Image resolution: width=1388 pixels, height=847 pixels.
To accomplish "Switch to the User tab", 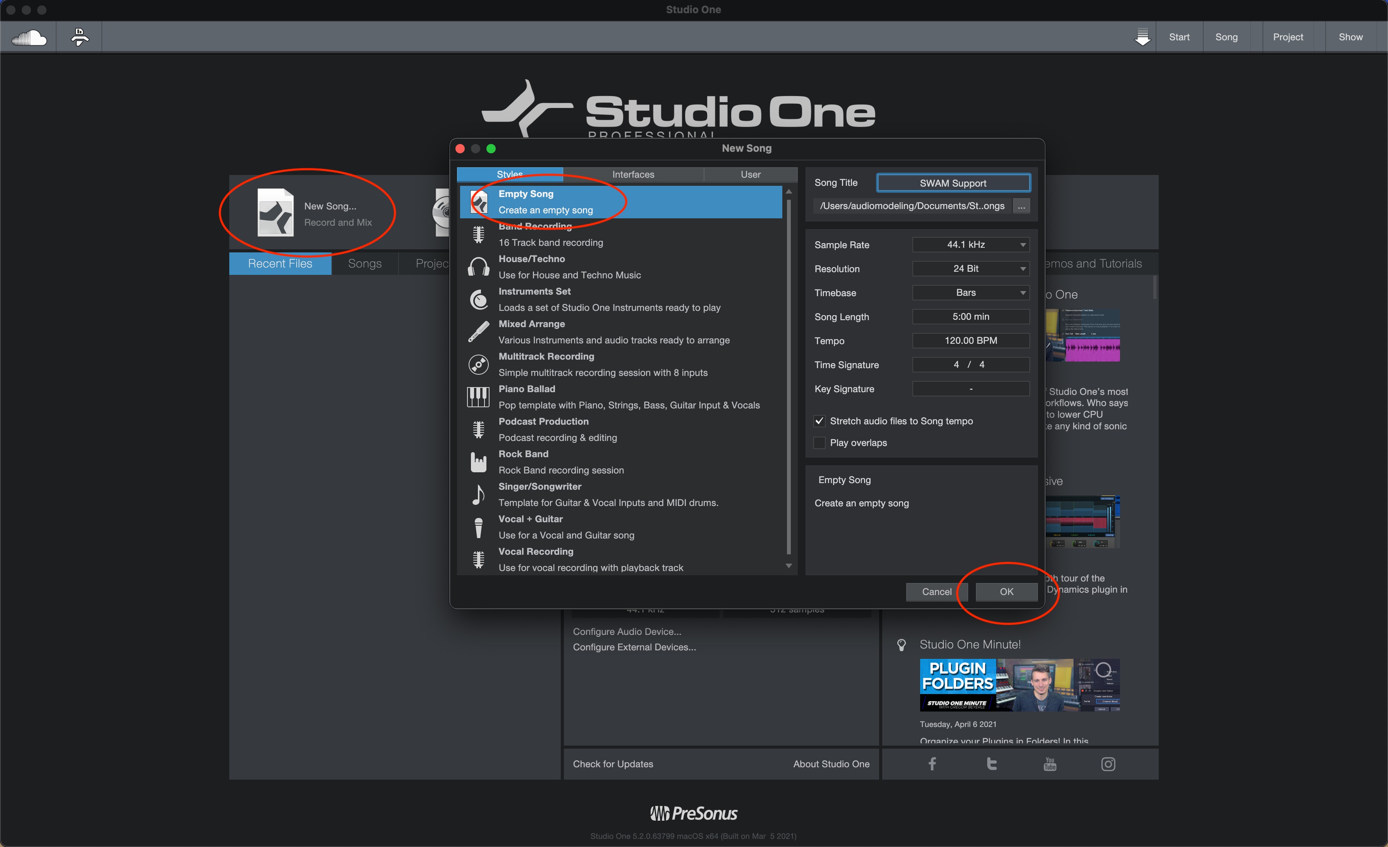I will click(x=750, y=175).
